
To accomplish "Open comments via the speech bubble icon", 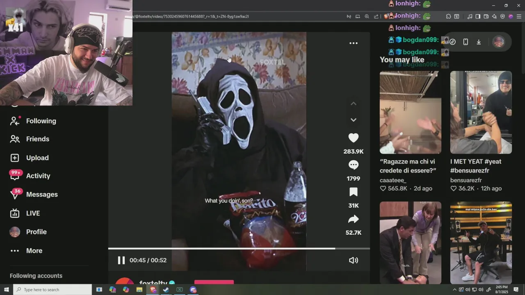I will click(x=353, y=165).
